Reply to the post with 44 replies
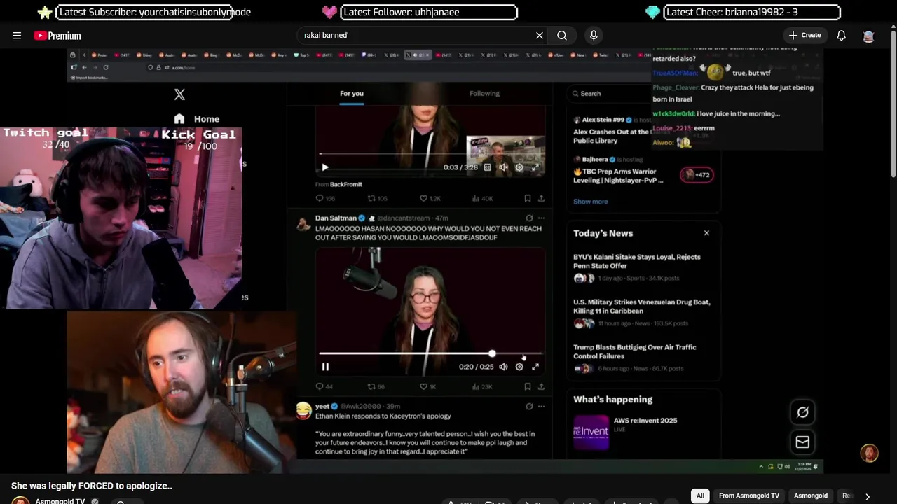Screen dimensions: 897x504 [324, 386]
